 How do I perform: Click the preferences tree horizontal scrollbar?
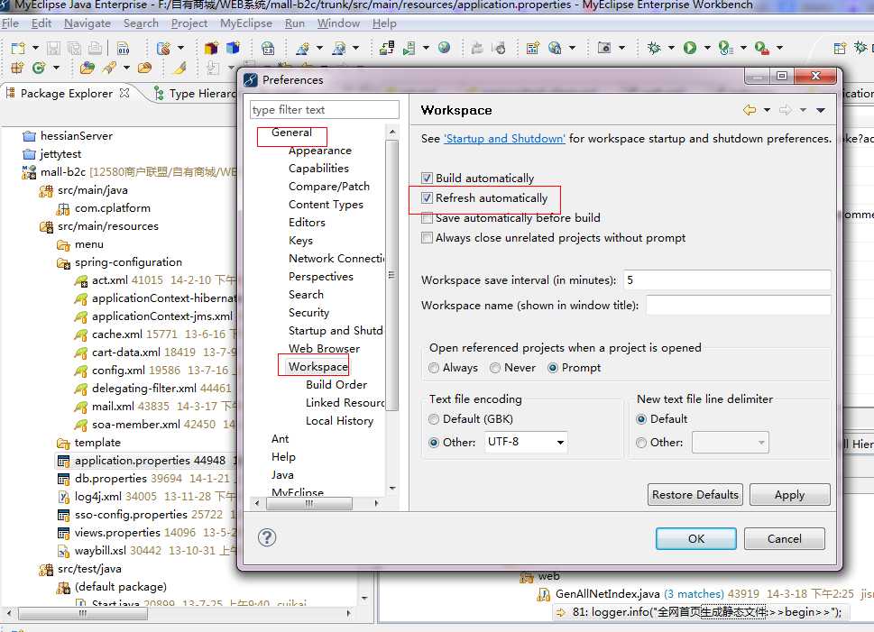point(309,503)
